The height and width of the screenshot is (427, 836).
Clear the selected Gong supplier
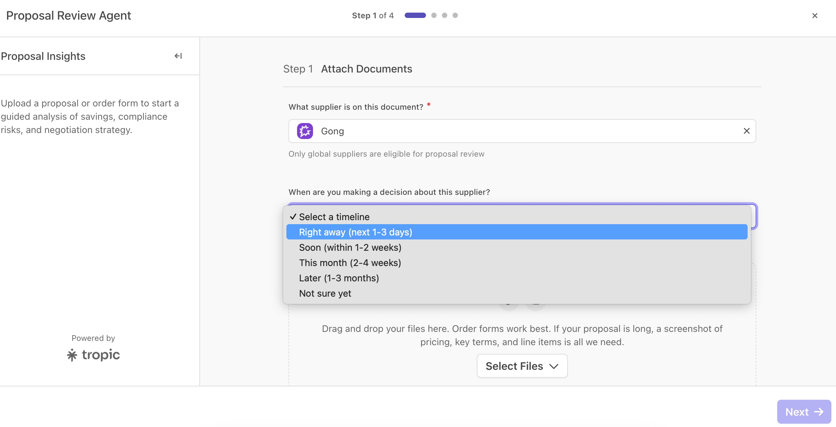[x=746, y=131]
